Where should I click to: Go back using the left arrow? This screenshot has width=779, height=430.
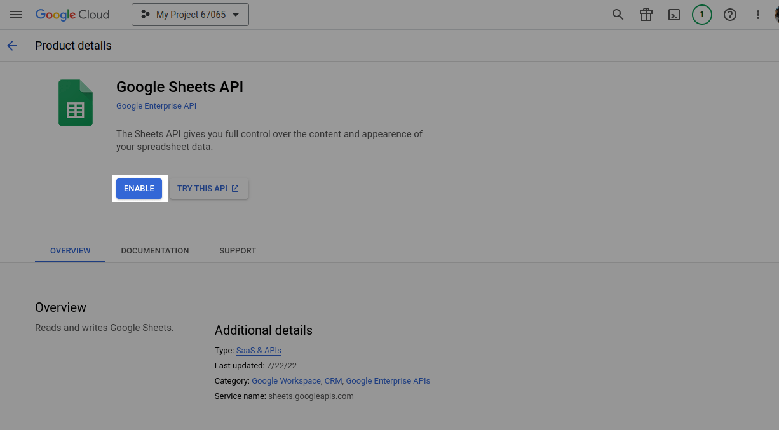[12, 46]
